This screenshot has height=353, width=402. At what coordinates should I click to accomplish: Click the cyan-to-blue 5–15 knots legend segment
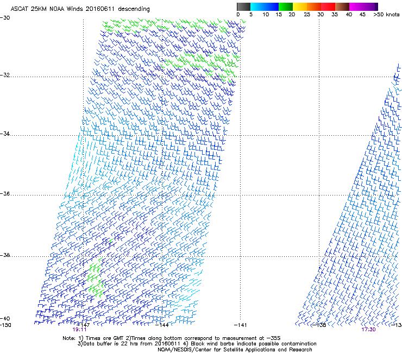pyautogui.click(x=265, y=7)
